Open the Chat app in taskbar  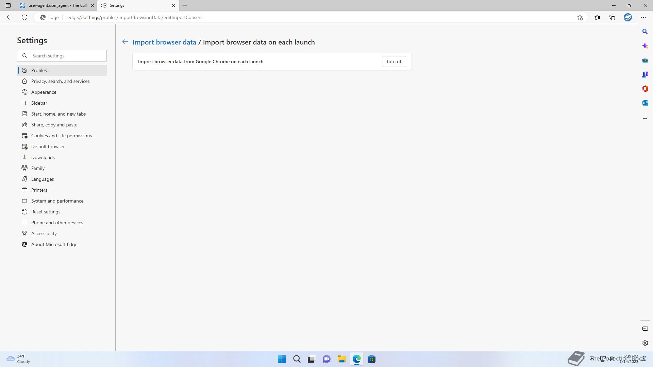(326, 359)
